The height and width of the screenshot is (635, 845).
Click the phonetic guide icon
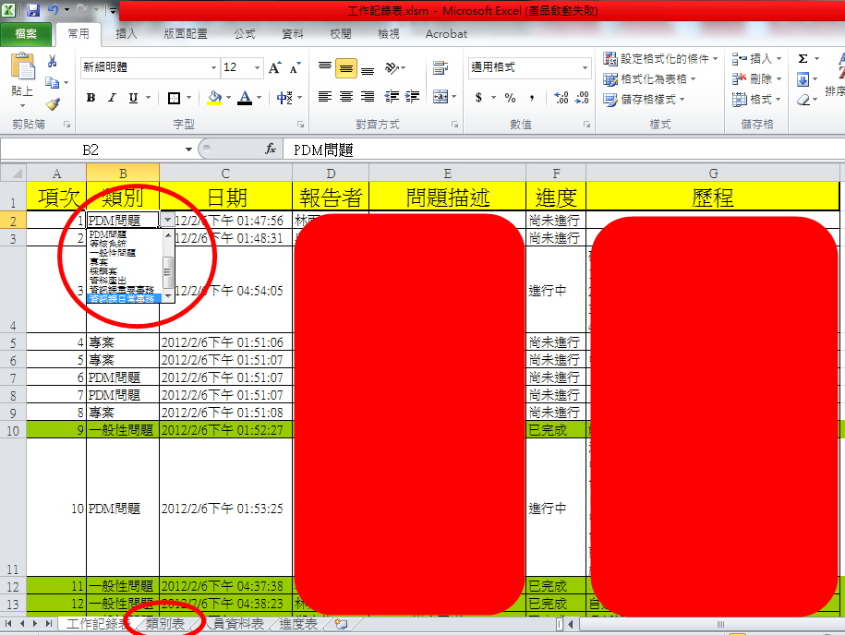(x=284, y=98)
